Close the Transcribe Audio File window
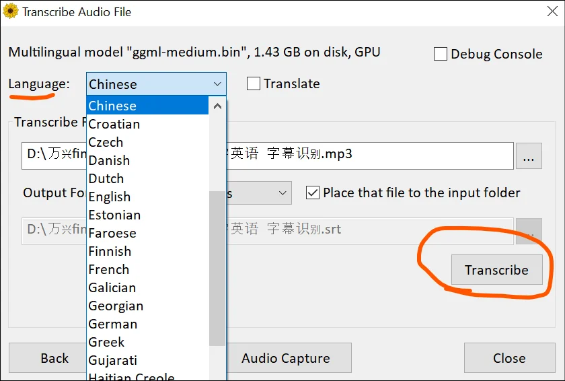565x381 pixels. (x=552, y=11)
